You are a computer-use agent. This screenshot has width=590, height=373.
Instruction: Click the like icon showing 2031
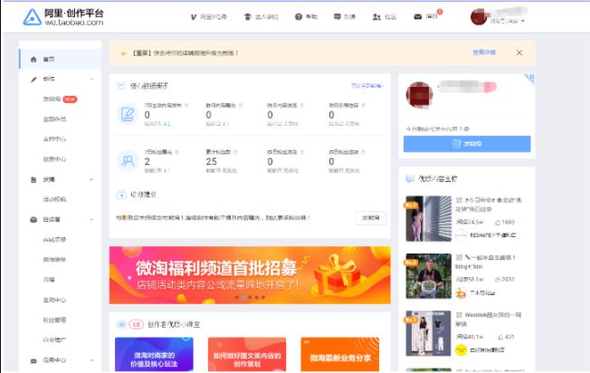pos(498,280)
